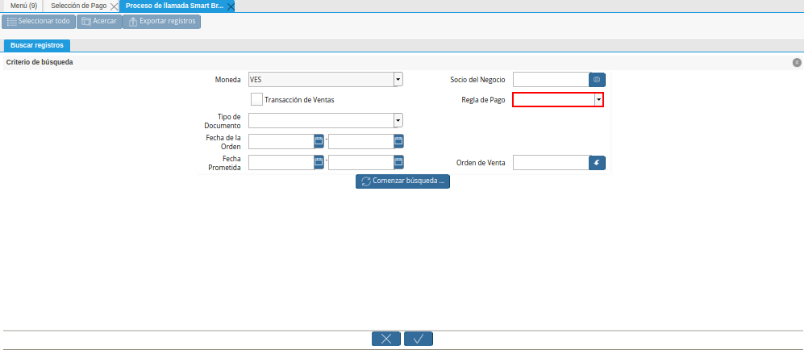The image size is (804, 350).
Task: Click the Orden de Venta input field
Action: 551,162
